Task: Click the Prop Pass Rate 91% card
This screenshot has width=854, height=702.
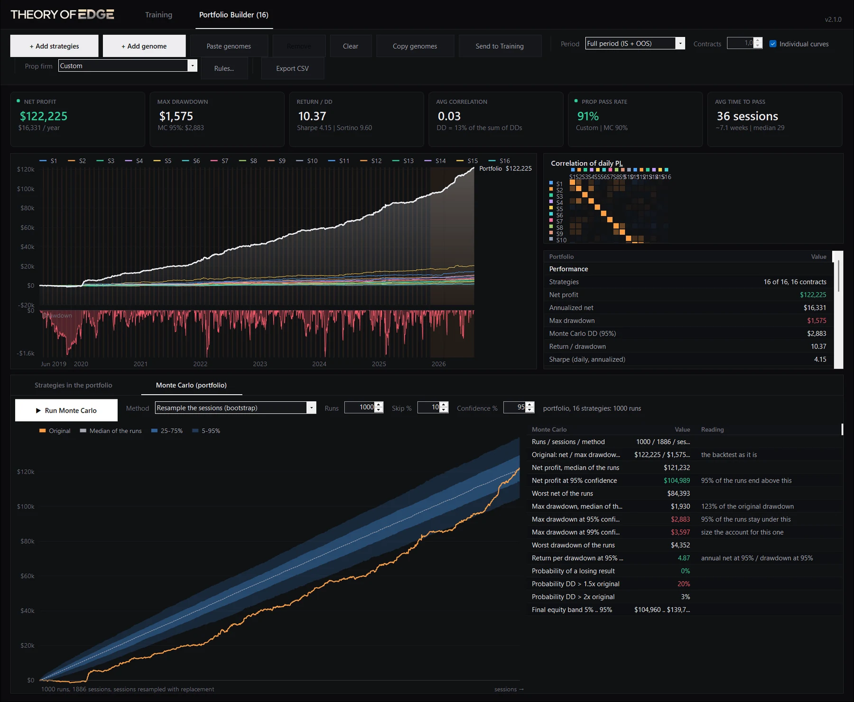Action: (x=635, y=119)
